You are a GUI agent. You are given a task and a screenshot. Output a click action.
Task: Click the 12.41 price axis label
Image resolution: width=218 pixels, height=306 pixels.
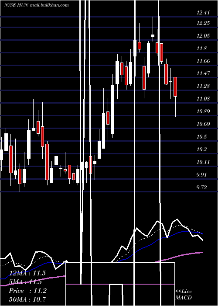203,13
